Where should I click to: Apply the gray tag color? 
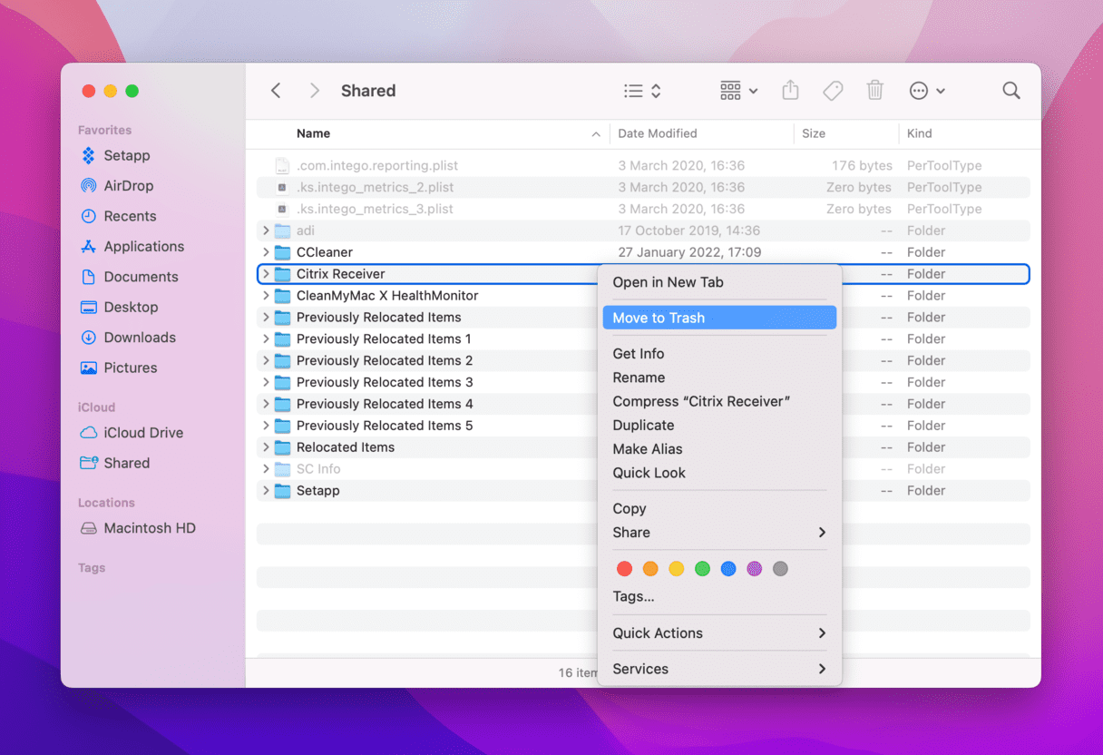pos(780,569)
